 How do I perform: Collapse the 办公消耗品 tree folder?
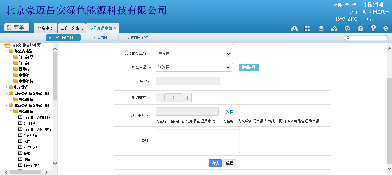7,51
